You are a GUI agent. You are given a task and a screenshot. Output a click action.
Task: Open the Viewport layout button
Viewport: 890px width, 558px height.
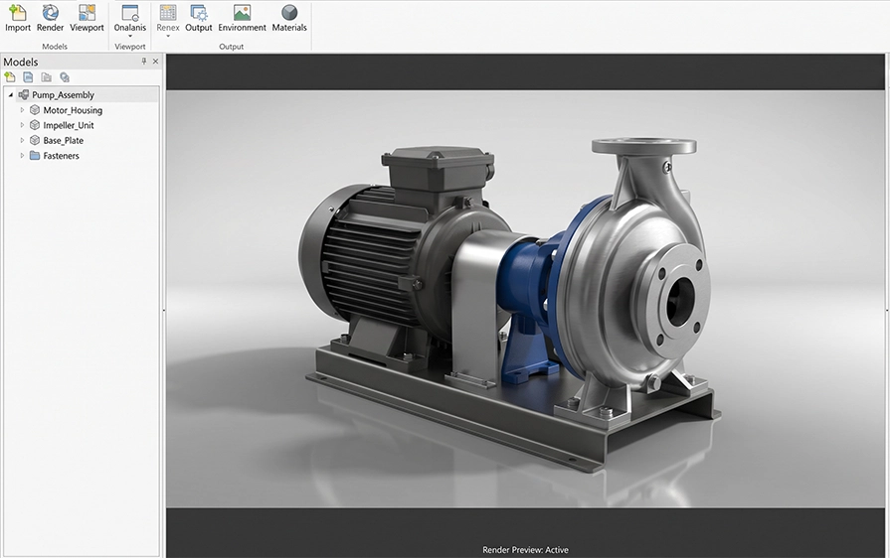coord(87,19)
